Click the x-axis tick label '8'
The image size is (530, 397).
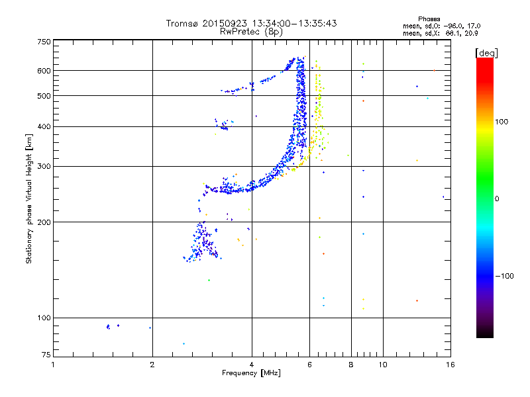351,365
